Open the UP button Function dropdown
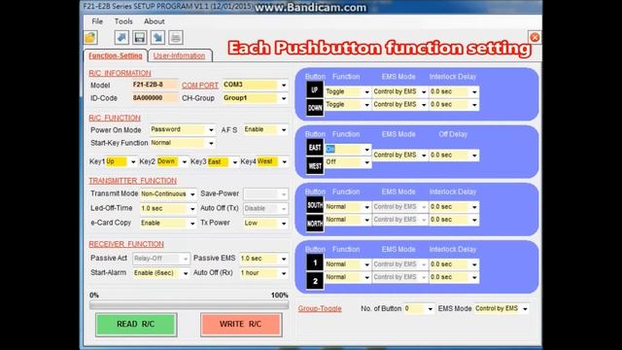 [348, 91]
